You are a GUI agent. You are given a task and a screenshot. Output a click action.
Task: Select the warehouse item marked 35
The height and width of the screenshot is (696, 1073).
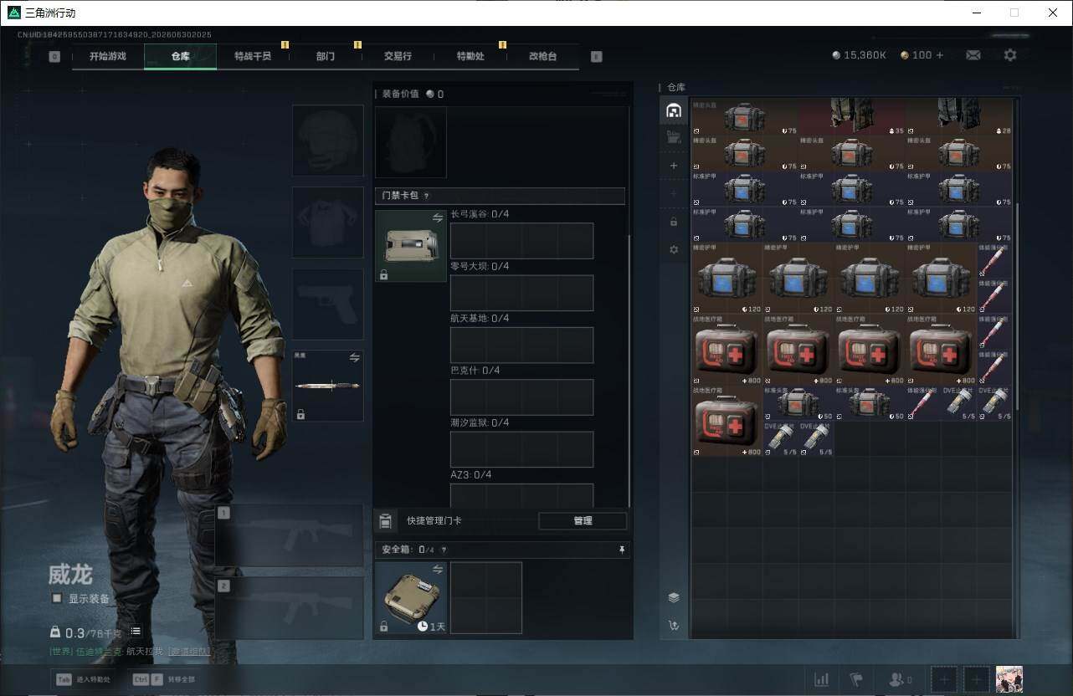(x=852, y=116)
